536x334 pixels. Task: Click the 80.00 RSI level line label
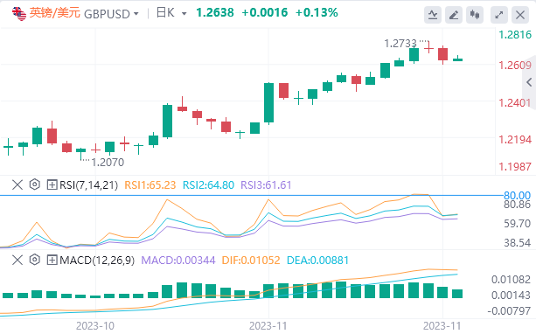517,195
